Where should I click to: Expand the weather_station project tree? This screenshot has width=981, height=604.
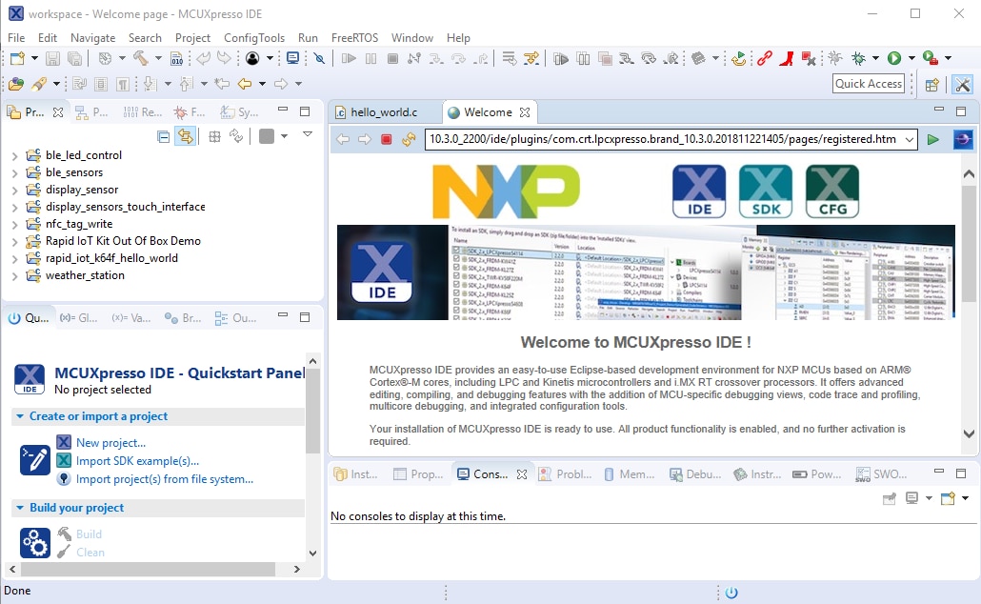[14, 275]
